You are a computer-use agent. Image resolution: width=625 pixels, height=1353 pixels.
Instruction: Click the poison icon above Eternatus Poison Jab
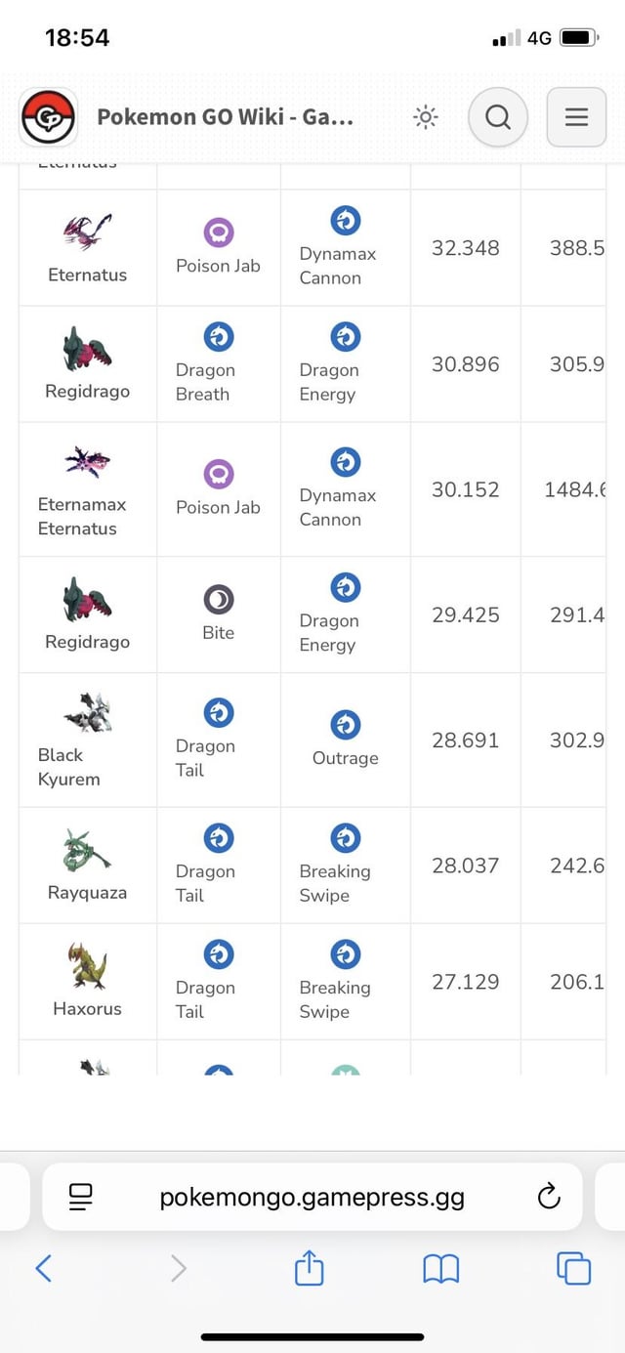click(x=219, y=233)
